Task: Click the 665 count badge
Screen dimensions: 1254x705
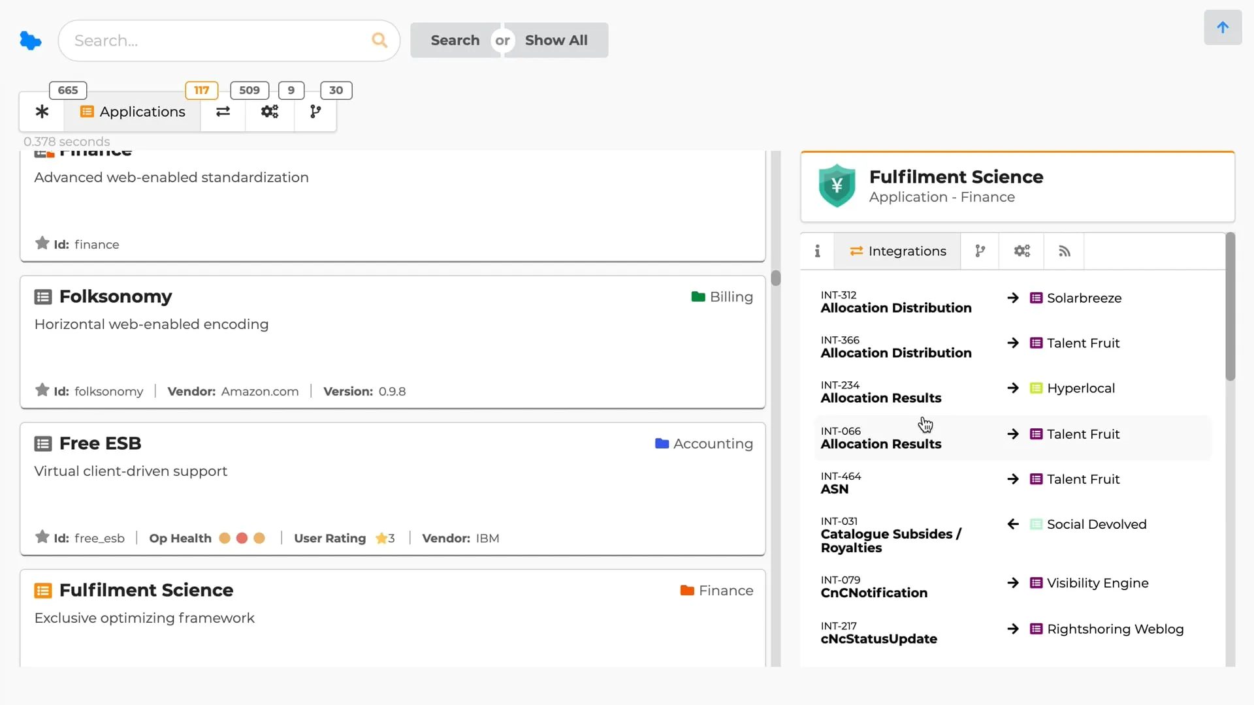Action: [68, 90]
